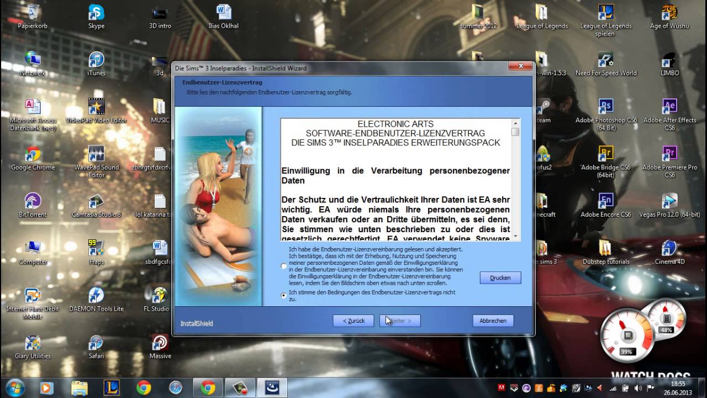Launch Adobe After Effects CS6
The height and width of the screenshot is (398, 707).
(669, 114)
